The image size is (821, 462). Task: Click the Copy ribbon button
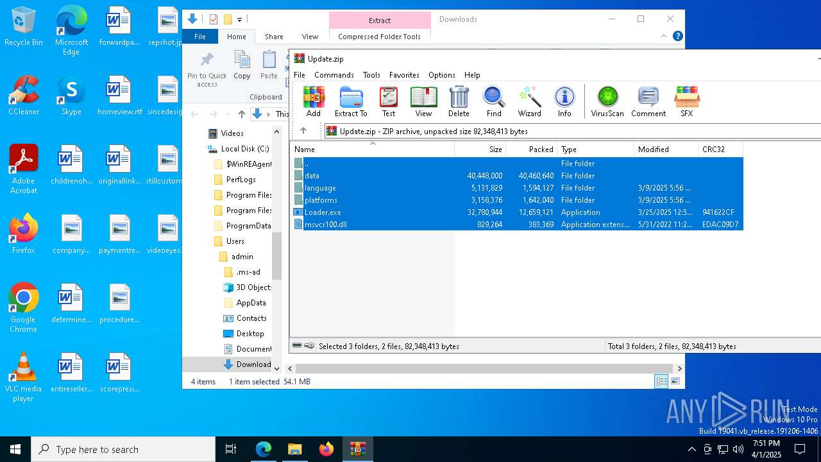(242, 66)
